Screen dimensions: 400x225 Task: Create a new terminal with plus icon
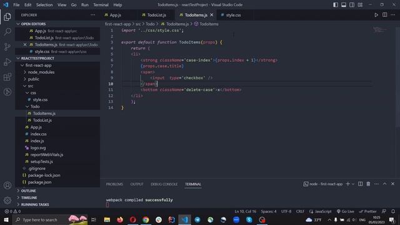click(x=347, y=184)
